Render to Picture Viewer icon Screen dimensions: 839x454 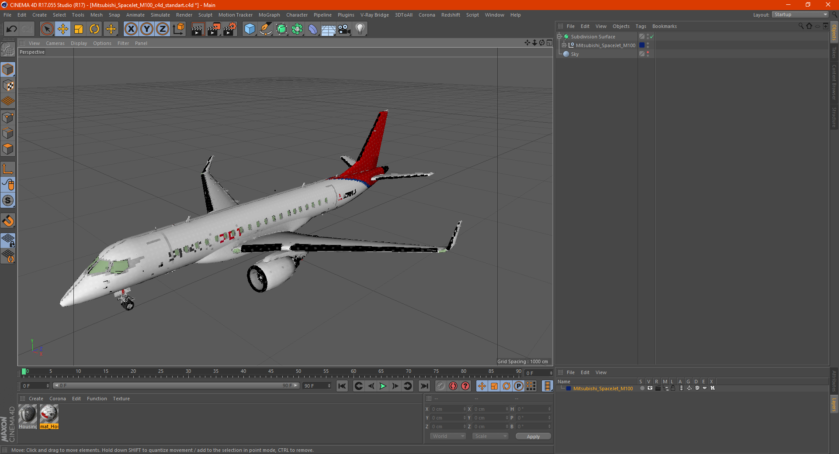tap(214, 29)
